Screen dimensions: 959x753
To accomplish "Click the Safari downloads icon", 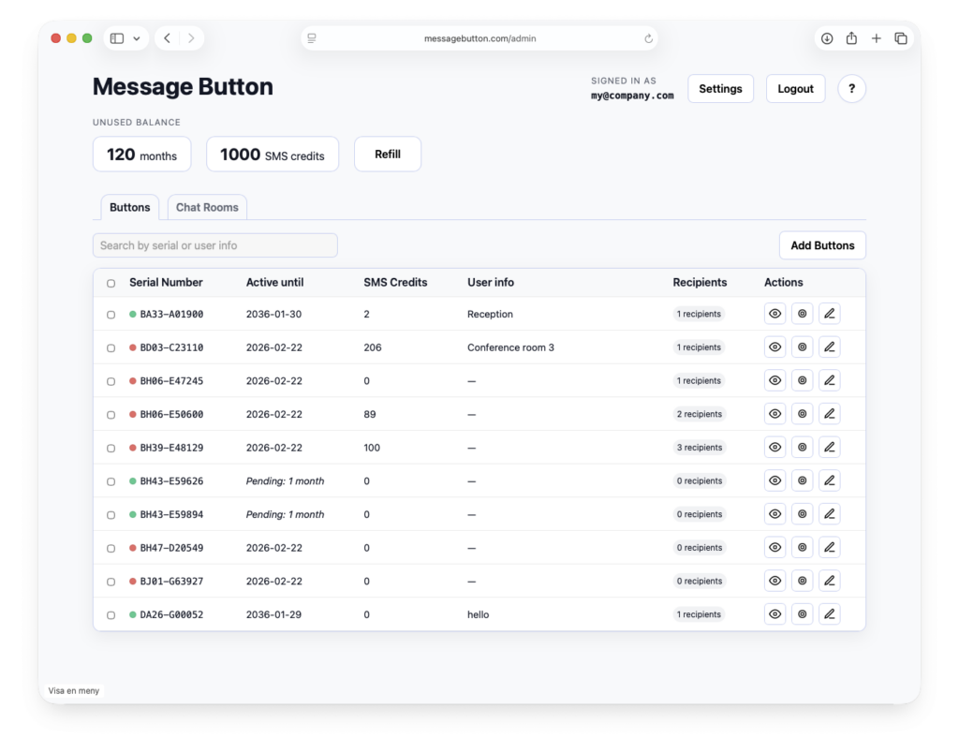I will [x=827, y=38].
